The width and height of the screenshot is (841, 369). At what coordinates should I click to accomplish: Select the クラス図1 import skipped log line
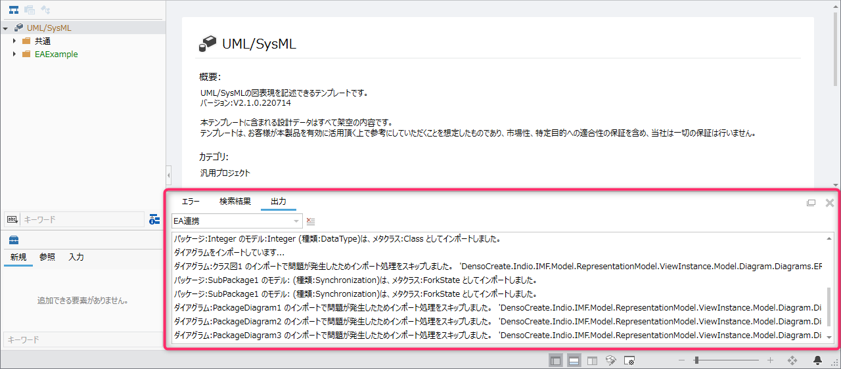click(498, 266)
